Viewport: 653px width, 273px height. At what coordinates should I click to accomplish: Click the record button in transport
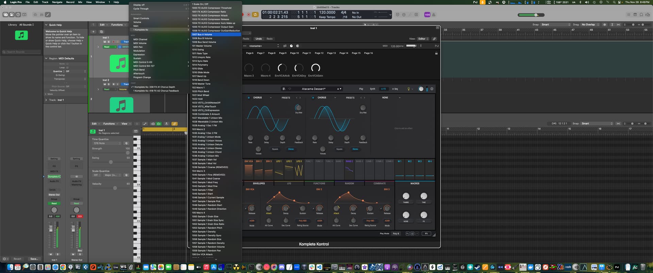coord(249,15)
